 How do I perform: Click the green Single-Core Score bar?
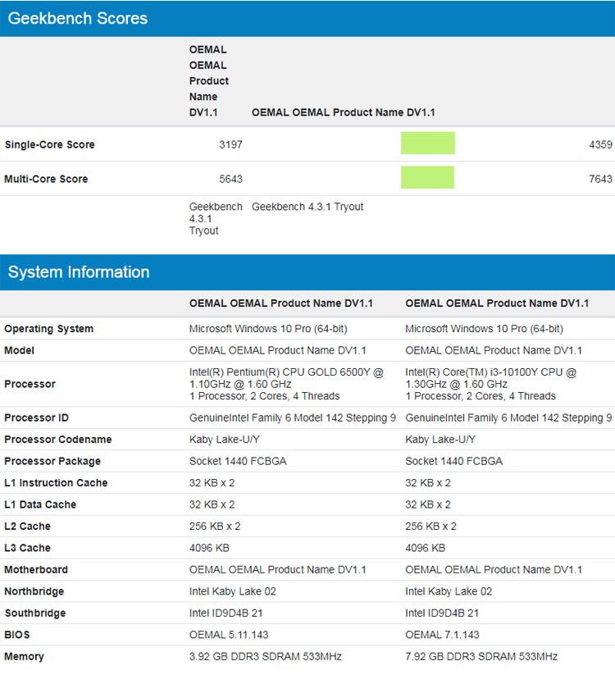pos(427,144)
